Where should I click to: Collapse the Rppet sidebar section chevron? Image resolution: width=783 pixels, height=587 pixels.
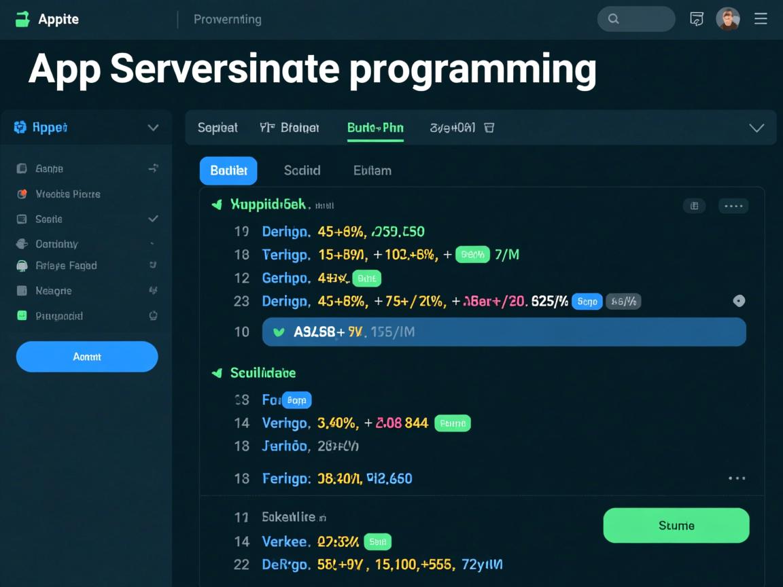pyautogui.click(x=153, y=128)
